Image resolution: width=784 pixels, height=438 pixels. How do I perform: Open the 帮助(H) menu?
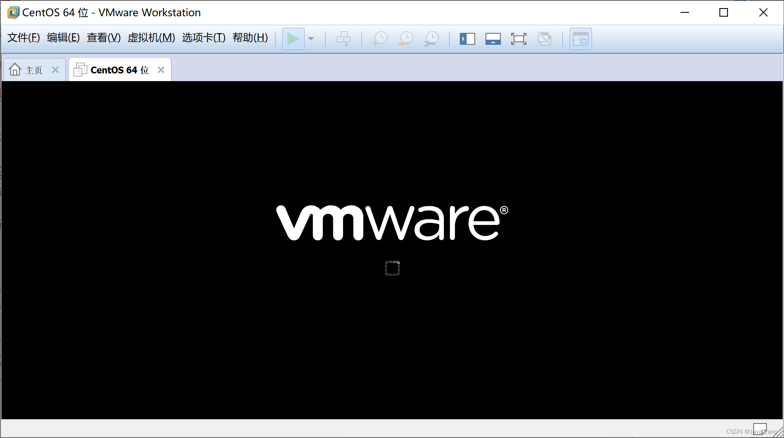250,38
